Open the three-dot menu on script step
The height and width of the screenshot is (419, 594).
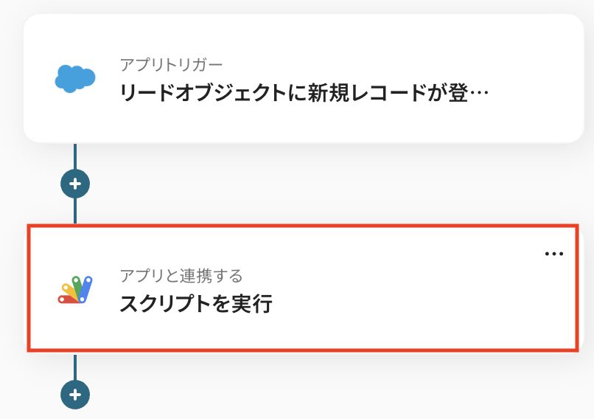tap(553, 254)
